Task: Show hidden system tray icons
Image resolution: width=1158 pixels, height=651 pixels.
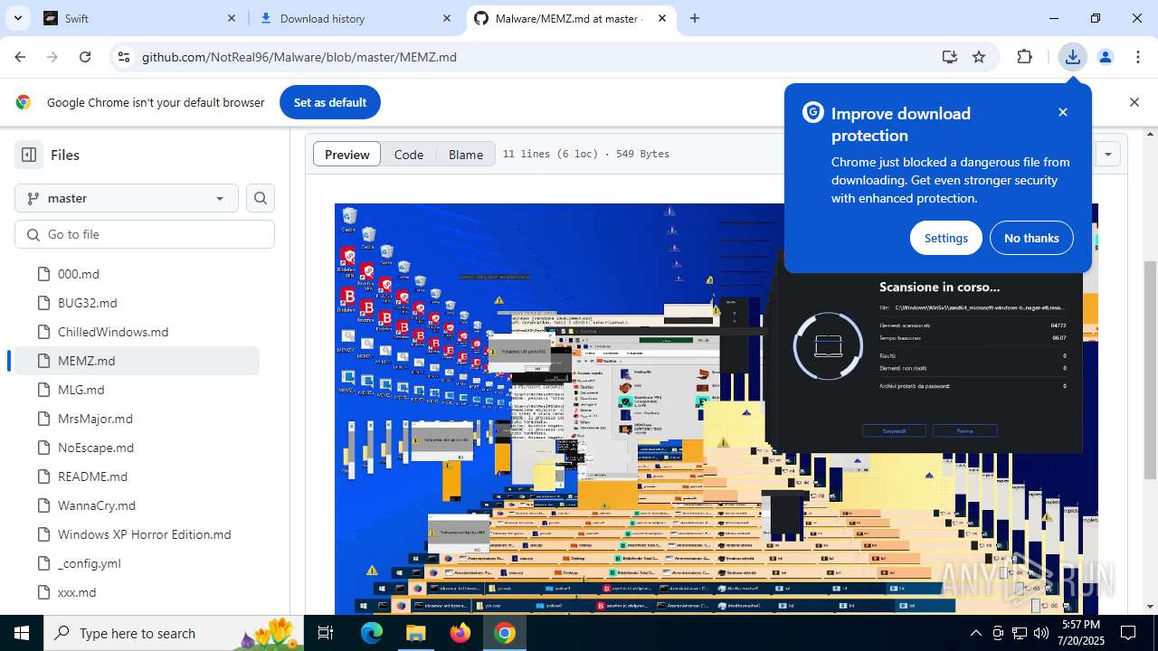Action: click(x=975, y=633)
